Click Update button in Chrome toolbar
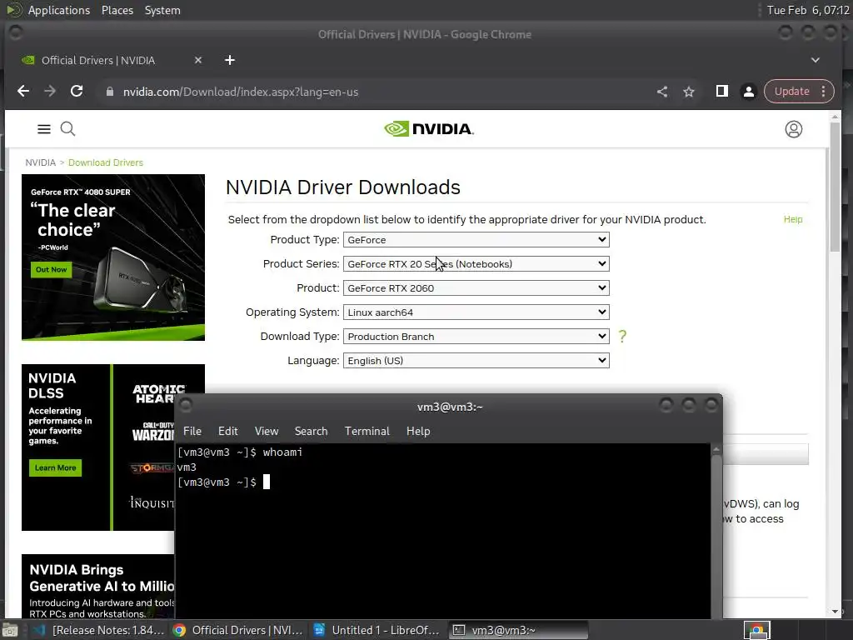 pos(791,92)
